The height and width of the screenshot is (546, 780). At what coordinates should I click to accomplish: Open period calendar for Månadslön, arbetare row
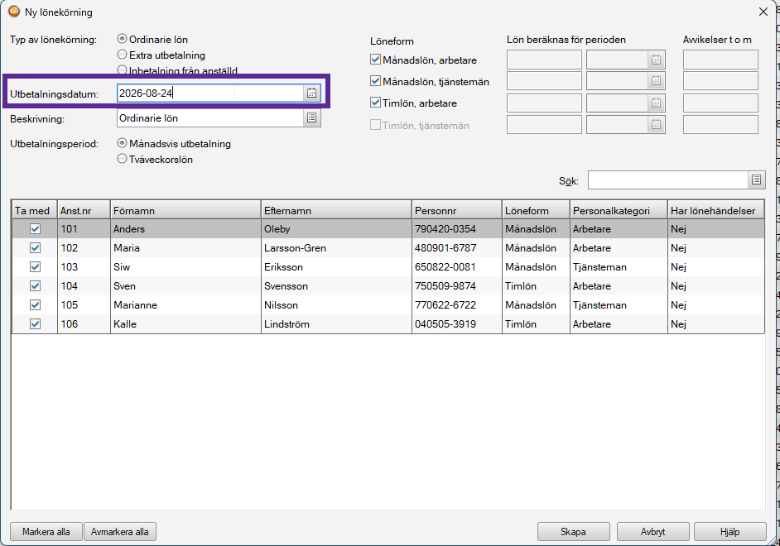(x=656, y=60)
